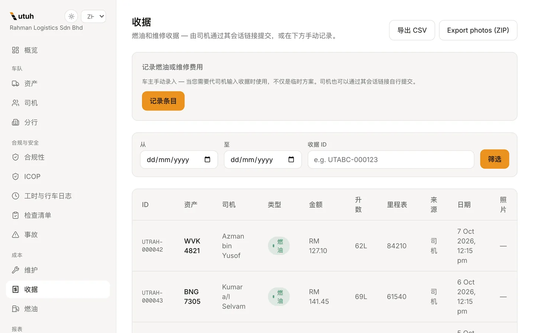Click the 司机 people icon

(x=16, y=103)
